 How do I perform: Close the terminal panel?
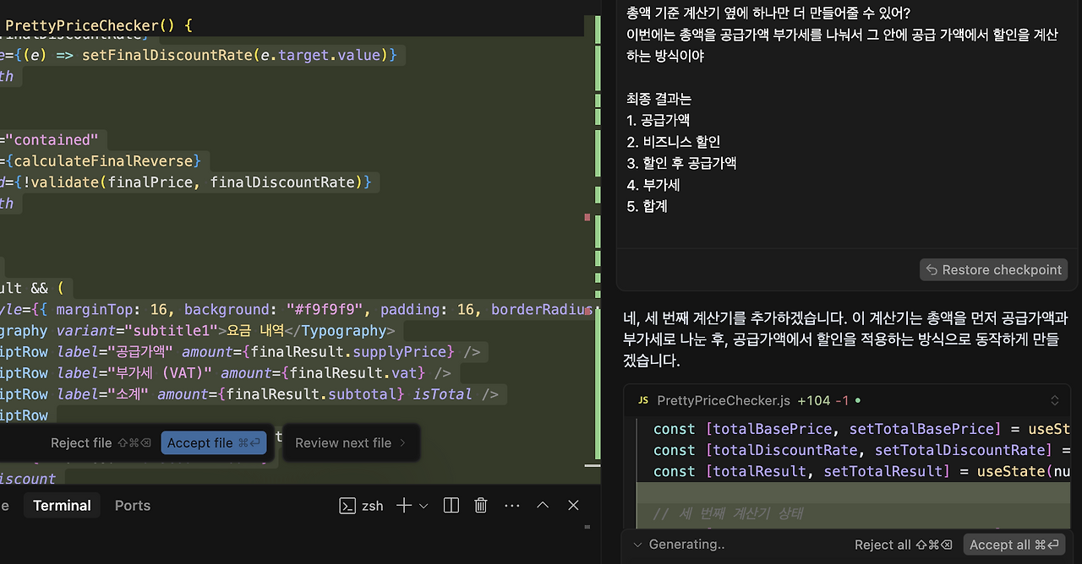(x=573, y=505)
